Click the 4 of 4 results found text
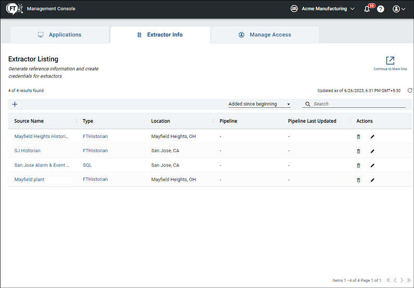 pyautogui.click(x=26, y=91)
